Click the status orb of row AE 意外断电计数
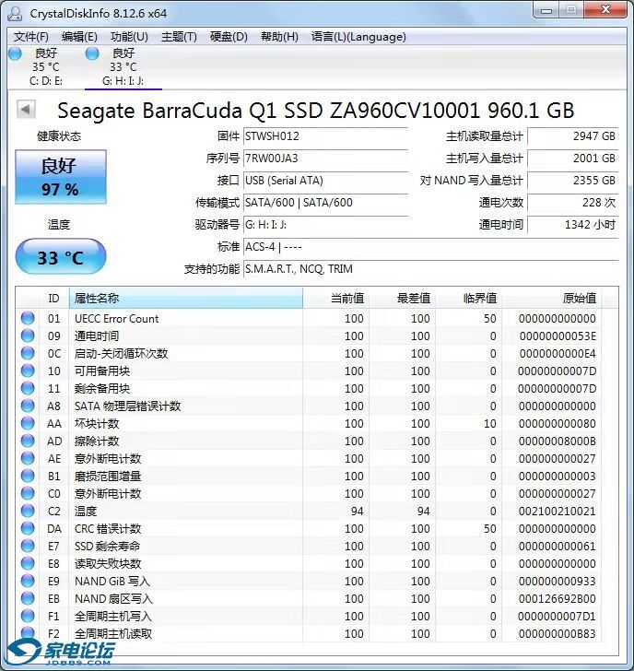634x671 pixels. pos(28,458)
